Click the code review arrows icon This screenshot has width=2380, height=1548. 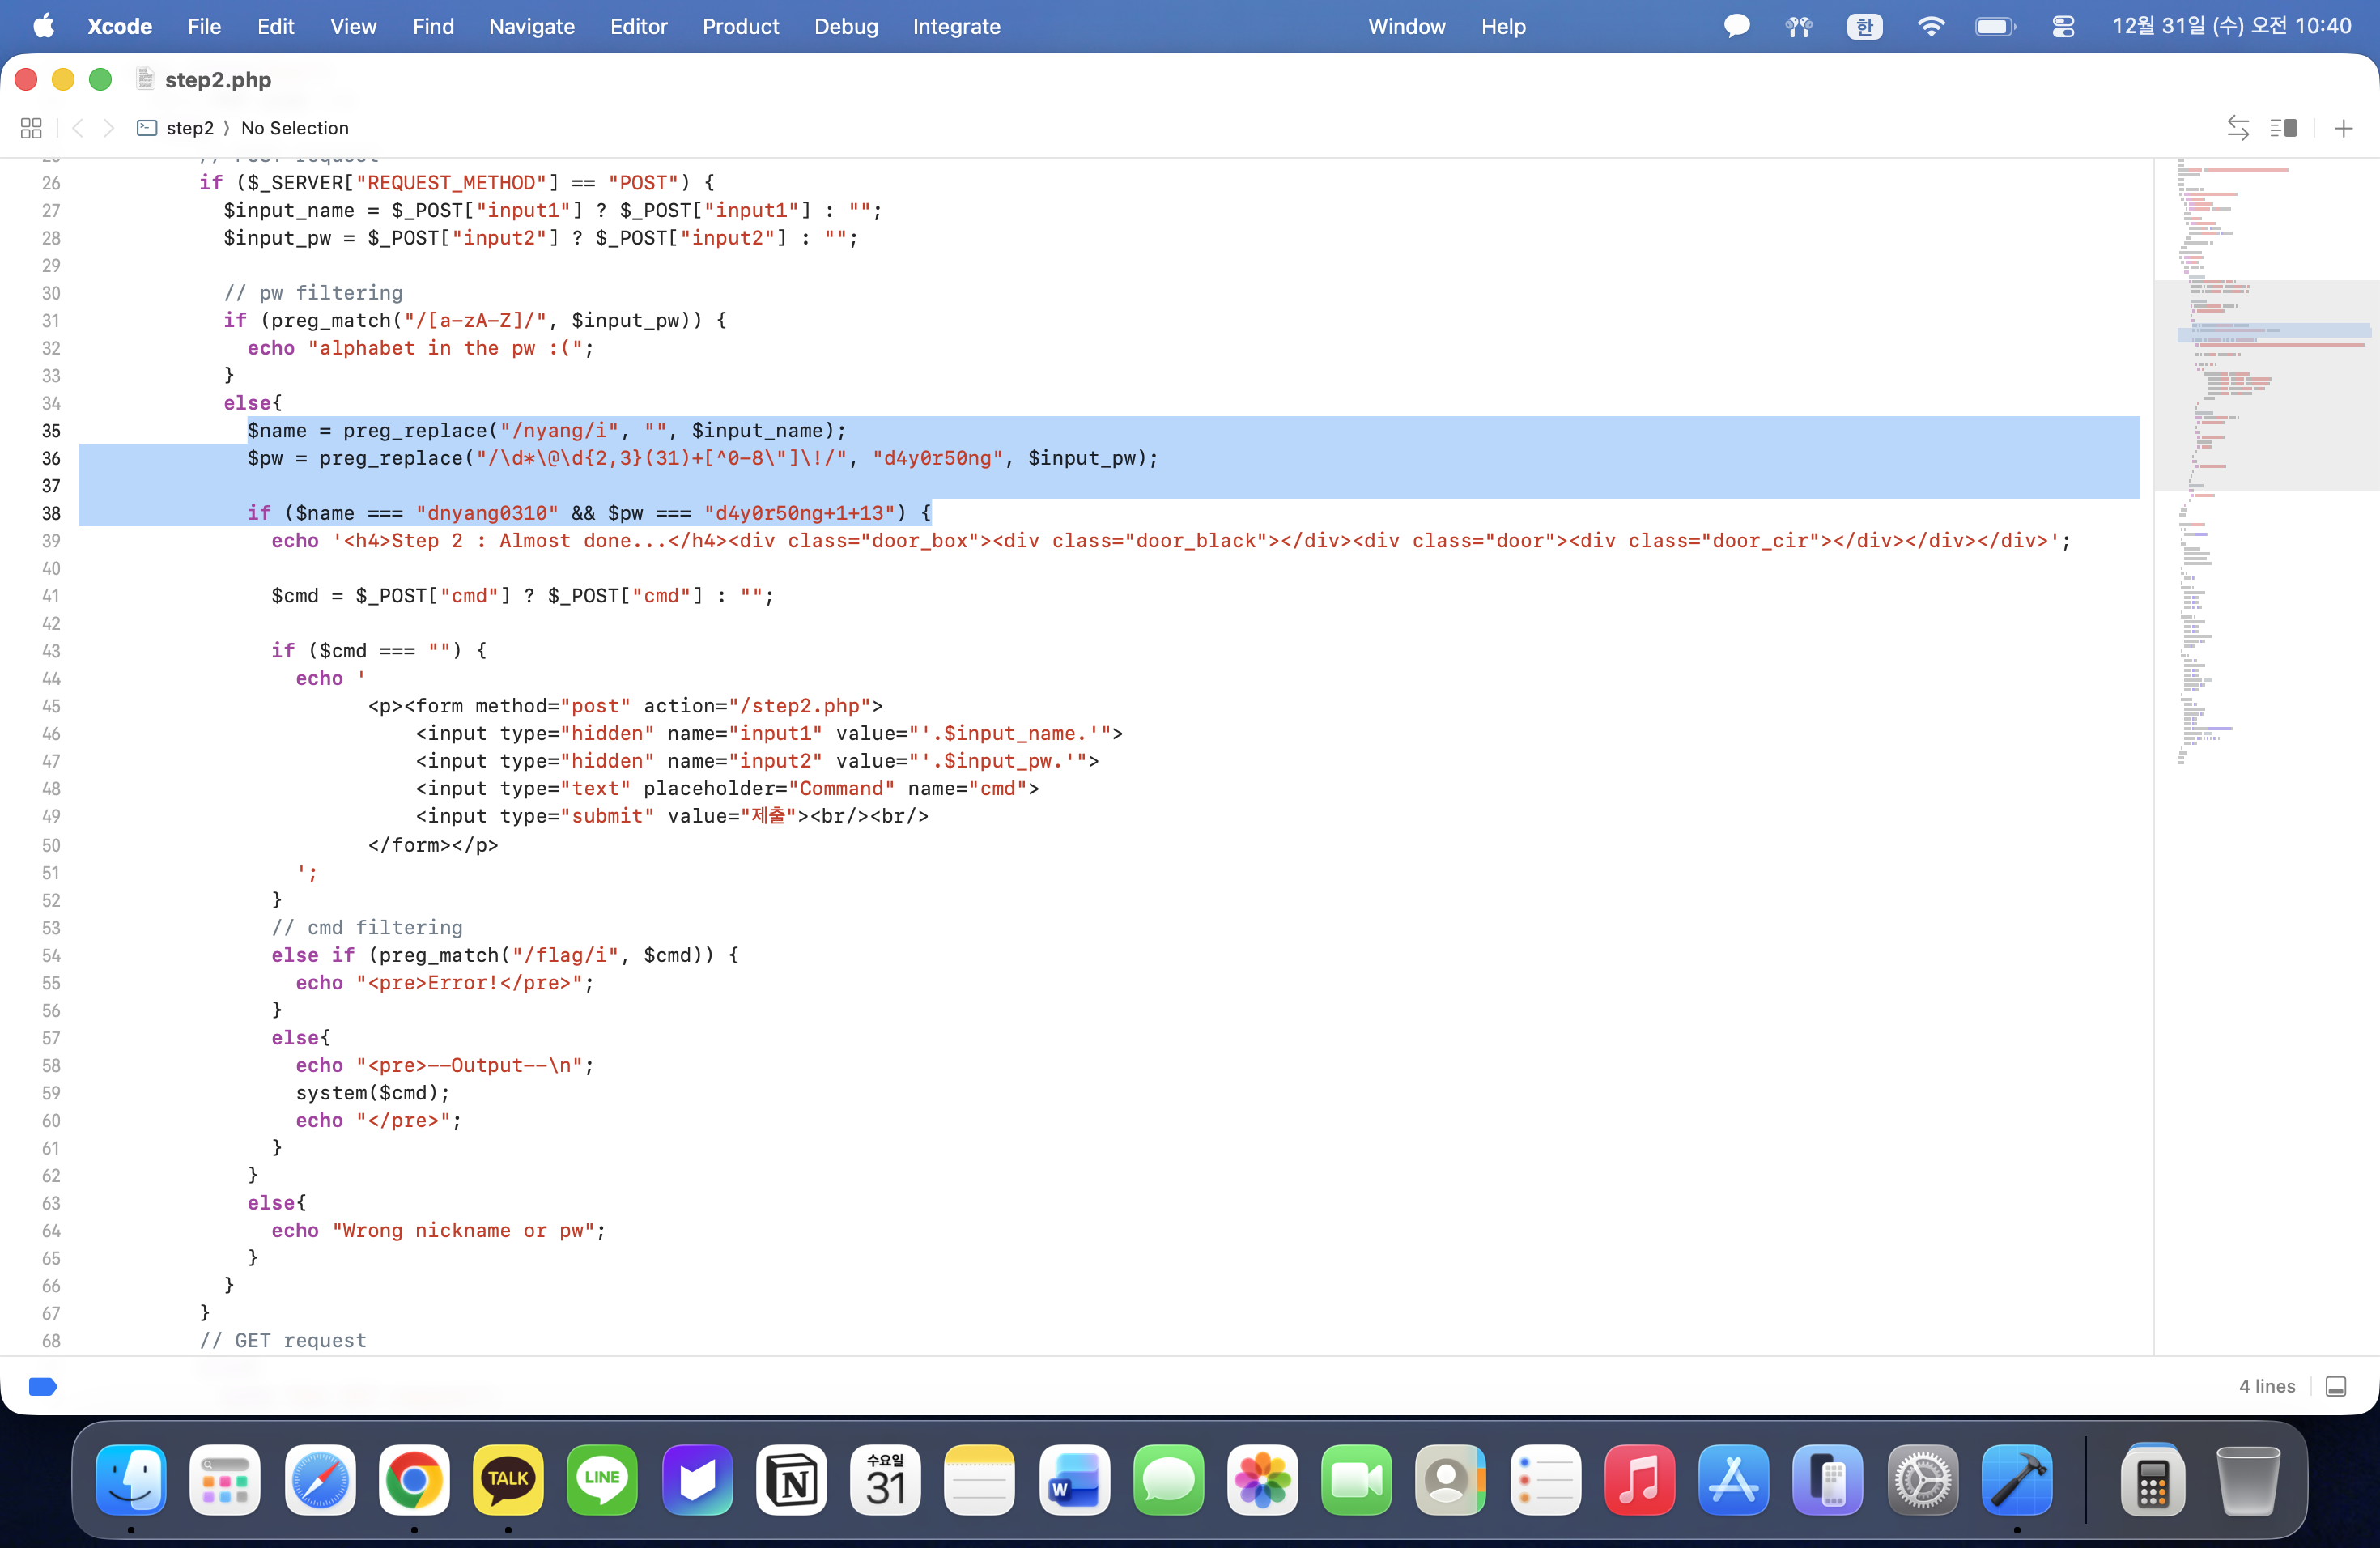tap(2238, 128)
